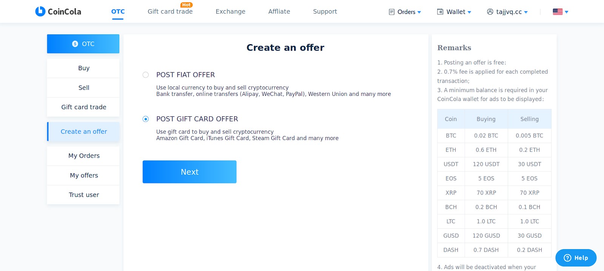Click the XRP coin cell
This screenshot has height=271, width=604.
tap(451, 193)
